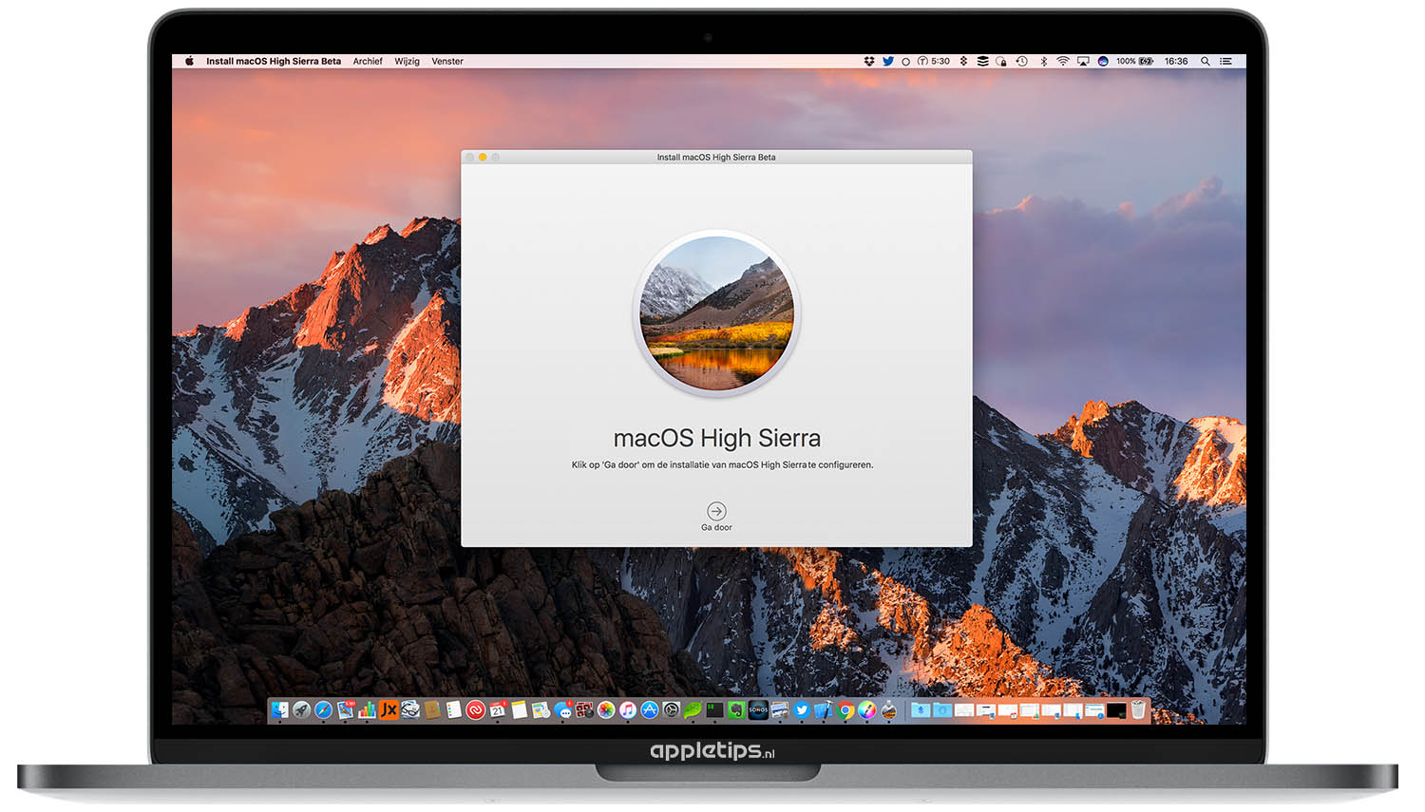
Task: Open the Wi-Fi status menu
Action: click(1063, 62)
